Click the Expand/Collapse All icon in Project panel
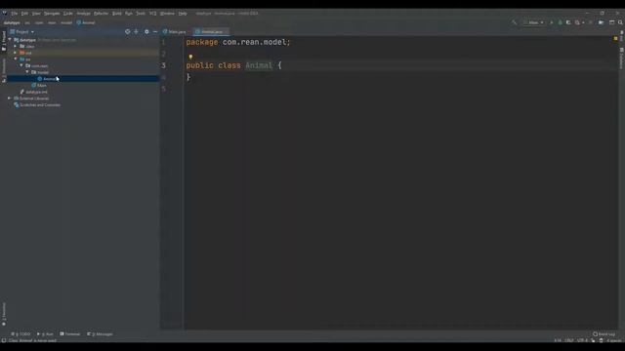This screenshot has width=625, height=351. 137,31
